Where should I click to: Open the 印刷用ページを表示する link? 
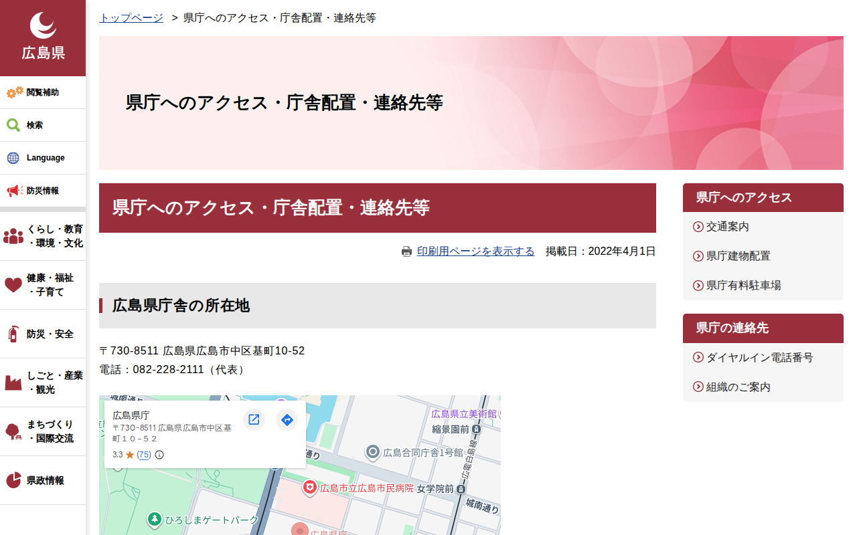point(475,251)
